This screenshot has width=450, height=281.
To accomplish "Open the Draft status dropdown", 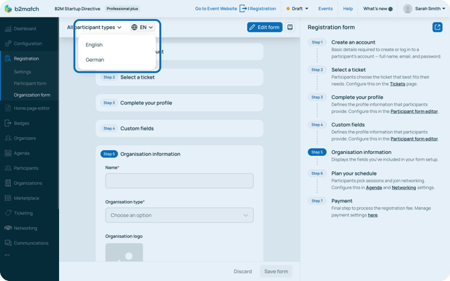I will [298, 9].
